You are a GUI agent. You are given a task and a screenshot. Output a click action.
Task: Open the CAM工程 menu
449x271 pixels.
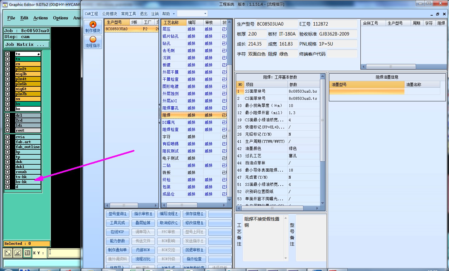click(91, 14)
